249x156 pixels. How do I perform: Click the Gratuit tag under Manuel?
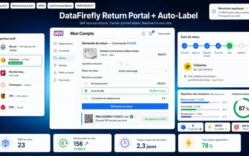(x=13, y=50)
